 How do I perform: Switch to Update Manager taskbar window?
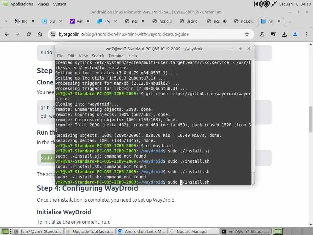tap(194, 231)
